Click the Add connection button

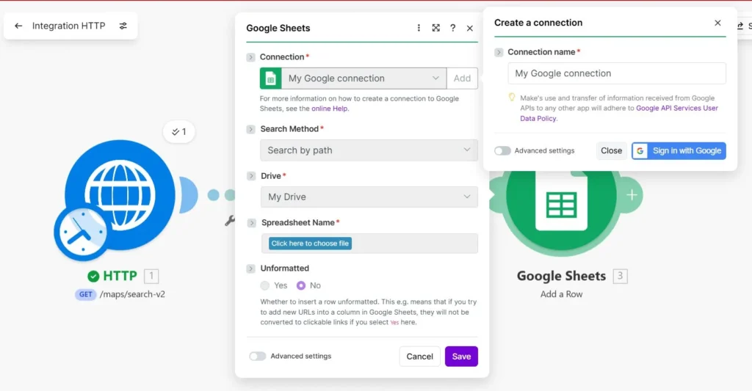462,78
